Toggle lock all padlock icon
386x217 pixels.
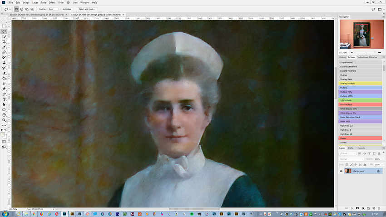tap(365, 165)
